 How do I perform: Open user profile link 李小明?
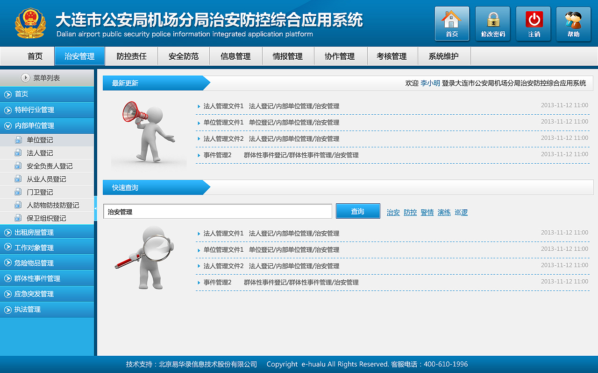[429, 83]
